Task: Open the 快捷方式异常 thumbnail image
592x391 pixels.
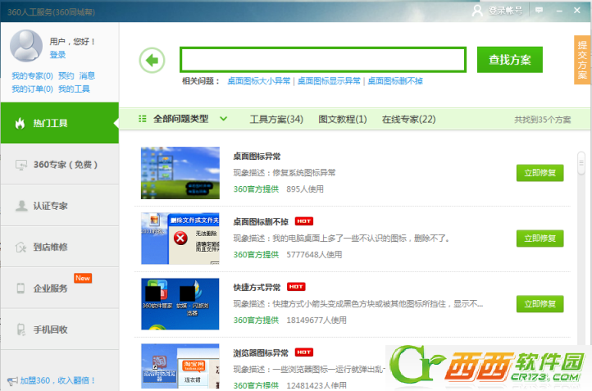Action: pos(180,304)
